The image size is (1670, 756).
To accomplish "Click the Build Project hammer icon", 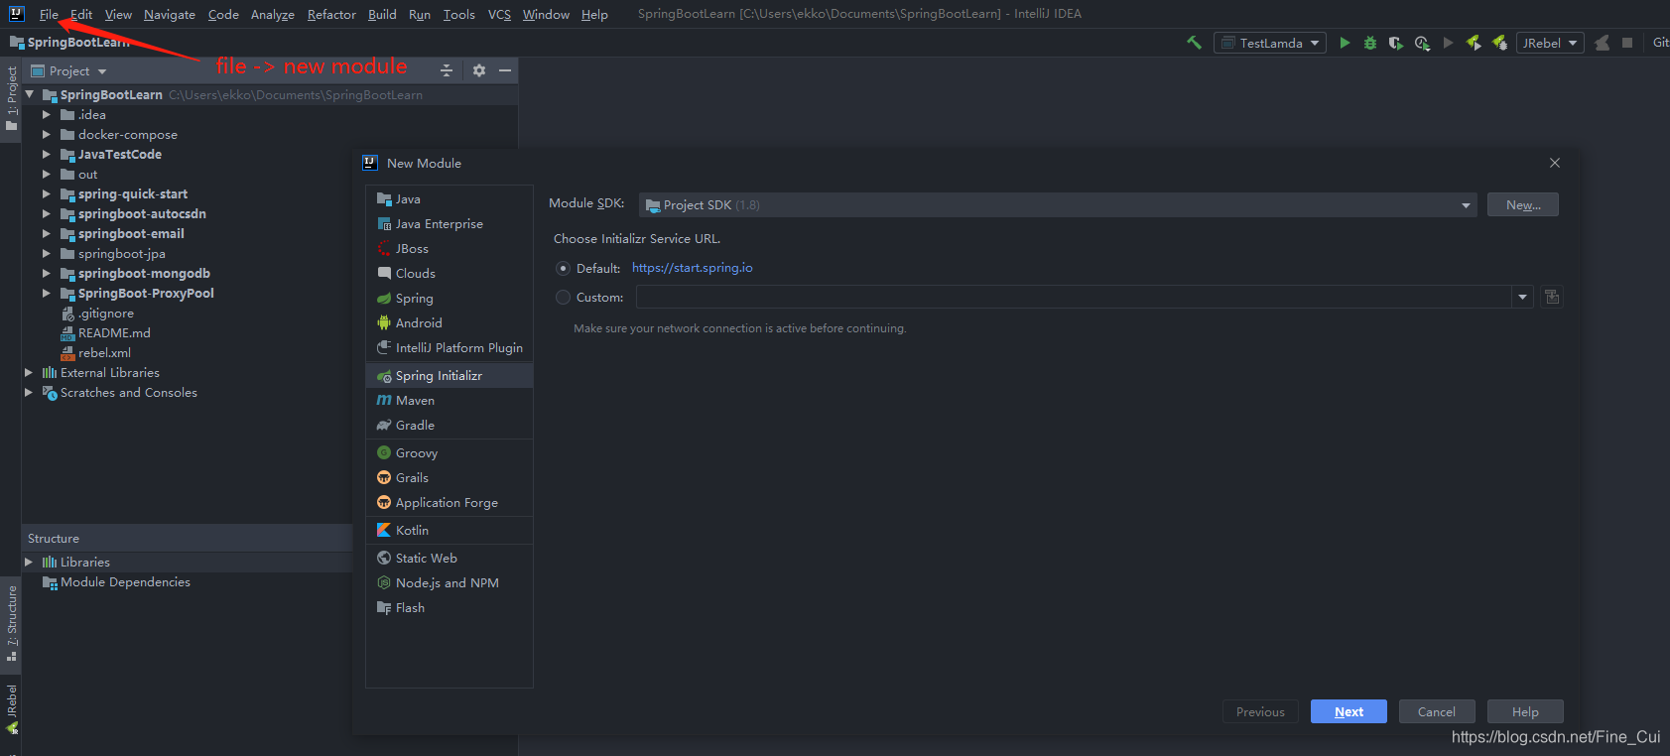I will 1194,43.
